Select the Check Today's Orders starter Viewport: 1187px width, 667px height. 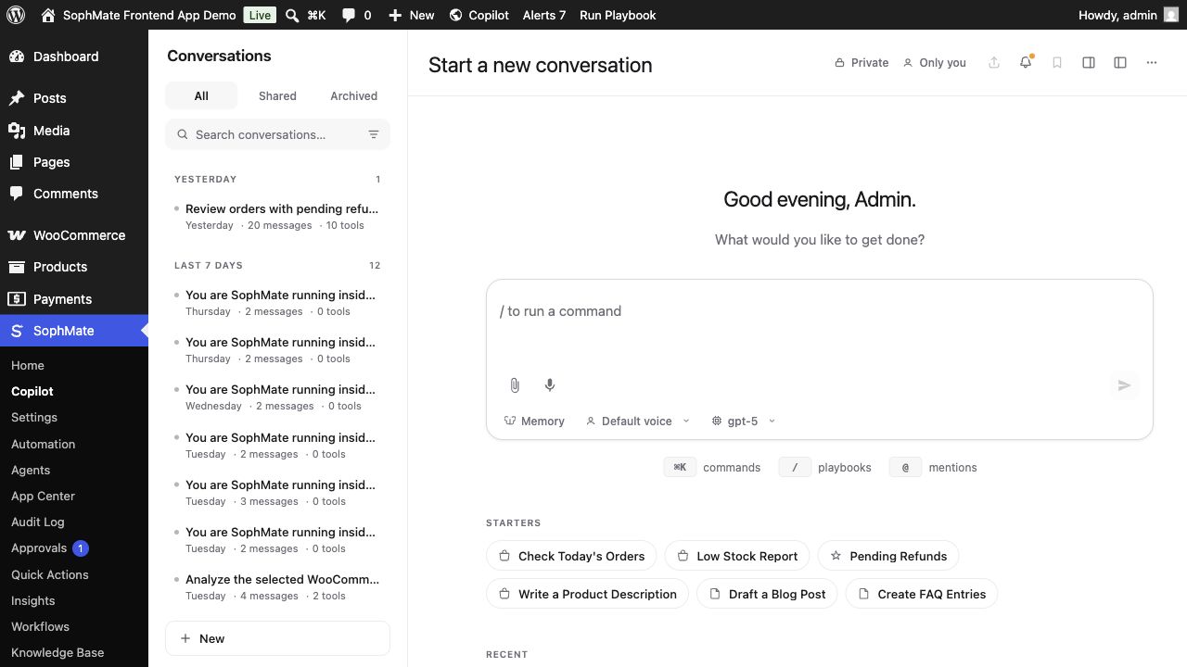(x=571, y=556)
